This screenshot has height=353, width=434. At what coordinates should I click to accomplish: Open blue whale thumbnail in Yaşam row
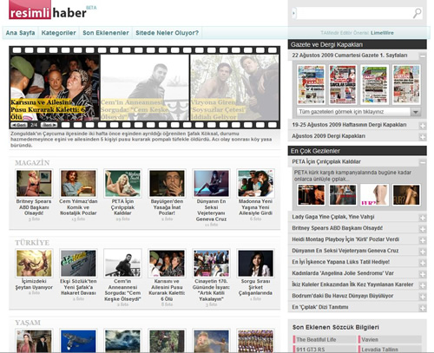[78, 341]
